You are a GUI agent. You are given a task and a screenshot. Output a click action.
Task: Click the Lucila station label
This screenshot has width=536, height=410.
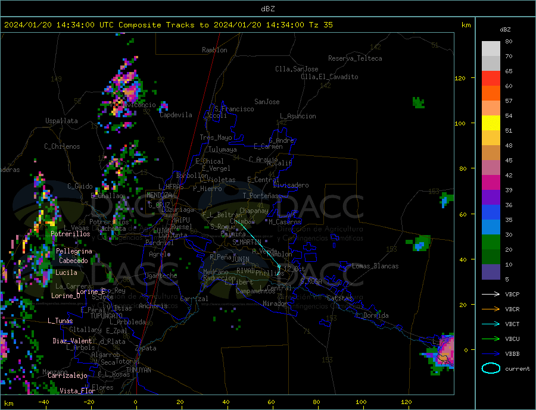(66, 273)
